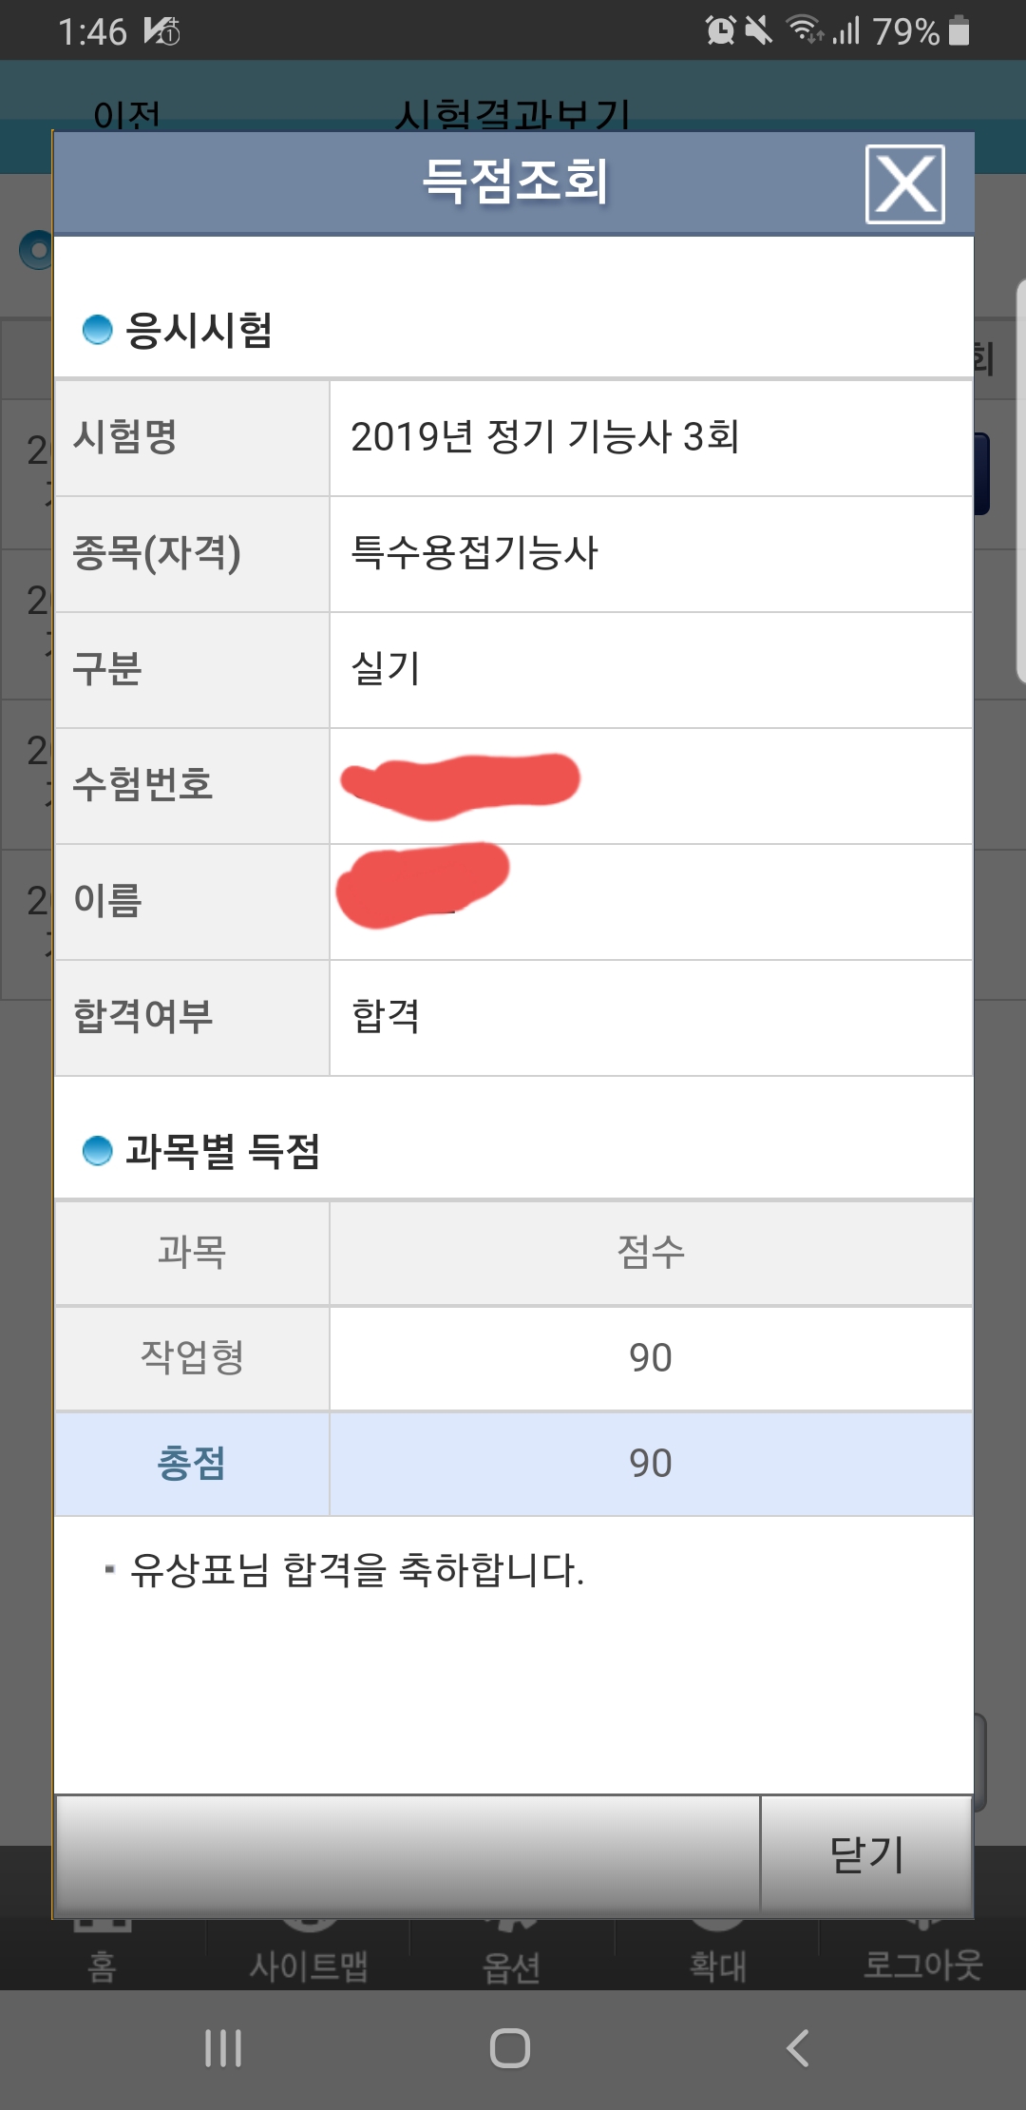Click the blue bullet beside 과목별 득점
Screen dimensions: 1026x2110
pyautogui.click(x=97, y=1151)
